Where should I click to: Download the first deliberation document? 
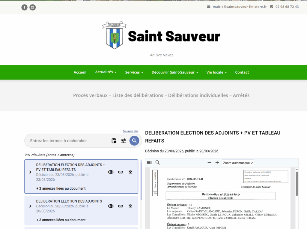point(130,172)
